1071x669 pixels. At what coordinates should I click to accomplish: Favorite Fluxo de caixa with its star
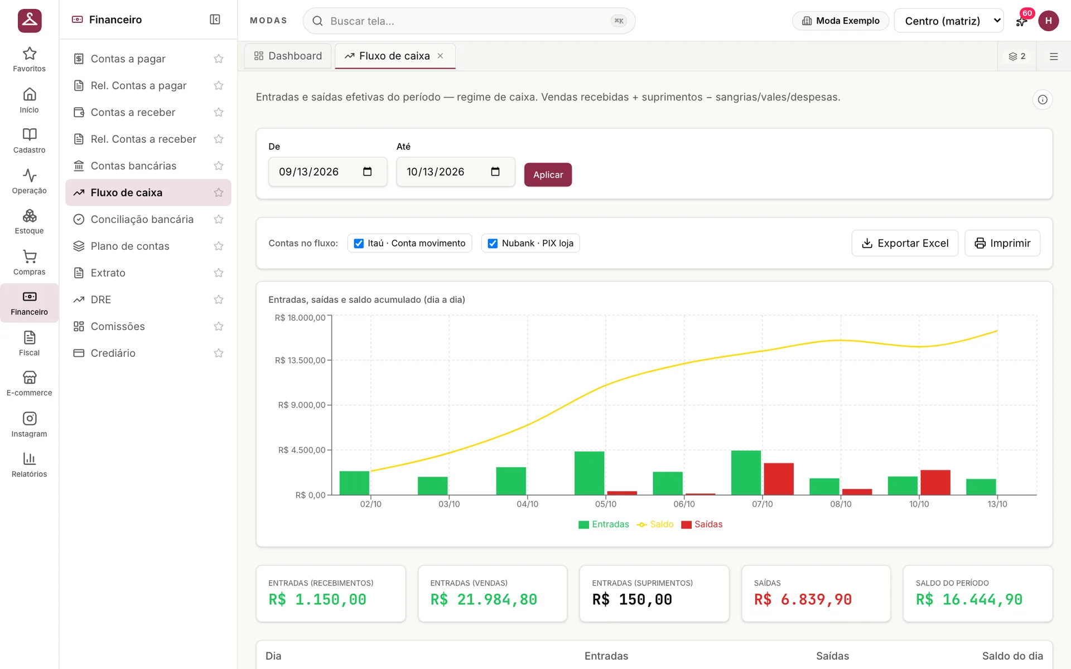(x=219, y=192)
